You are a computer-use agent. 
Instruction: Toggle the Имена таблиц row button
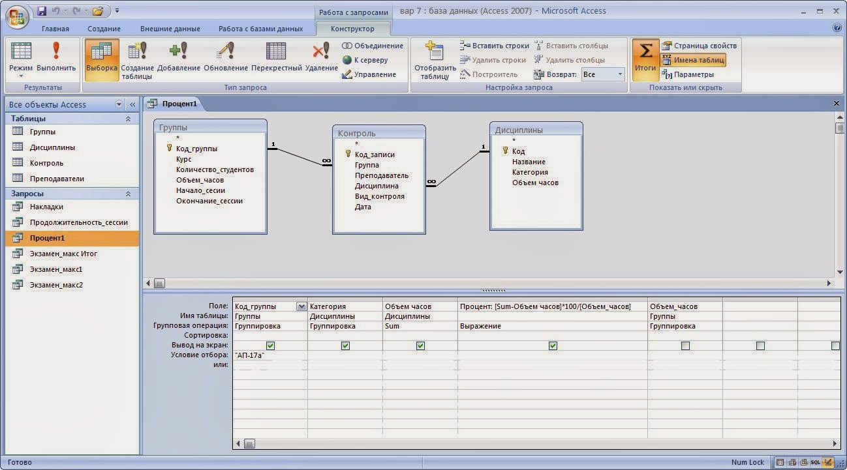(x=692, y=60)
